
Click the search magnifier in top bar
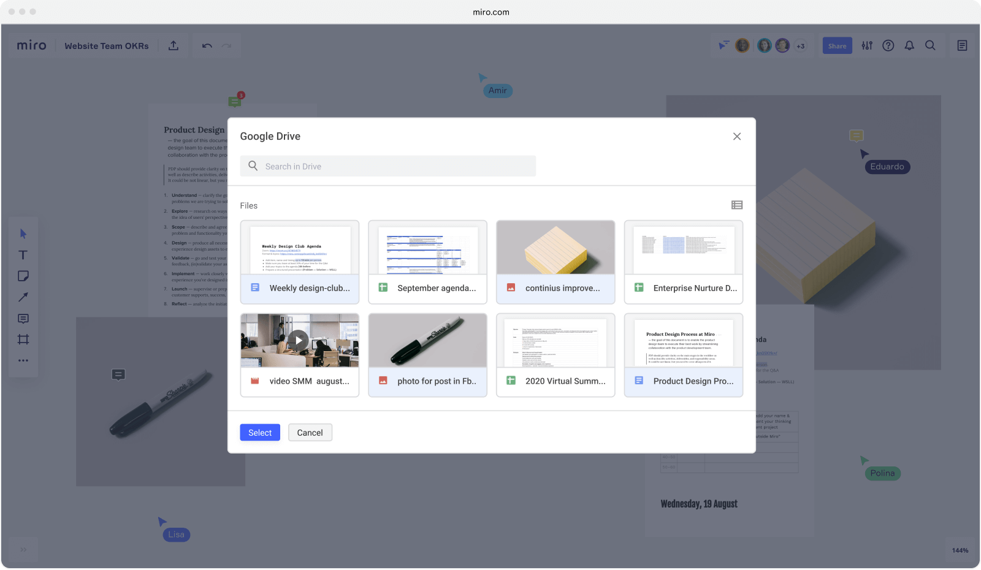click(x=930, y=45)
